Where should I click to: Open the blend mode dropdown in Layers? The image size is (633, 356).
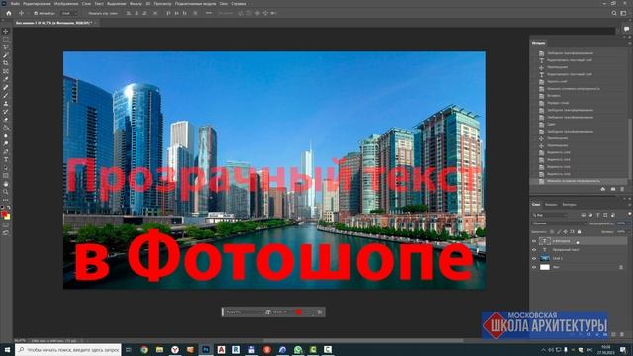tap(559, 223)
